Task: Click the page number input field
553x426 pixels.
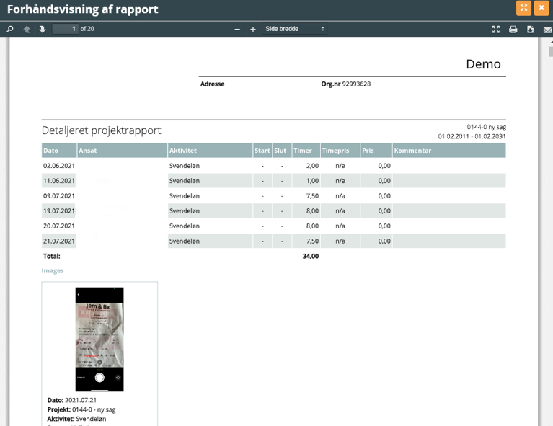Action: pyautogui.click(x=65, y=29)
